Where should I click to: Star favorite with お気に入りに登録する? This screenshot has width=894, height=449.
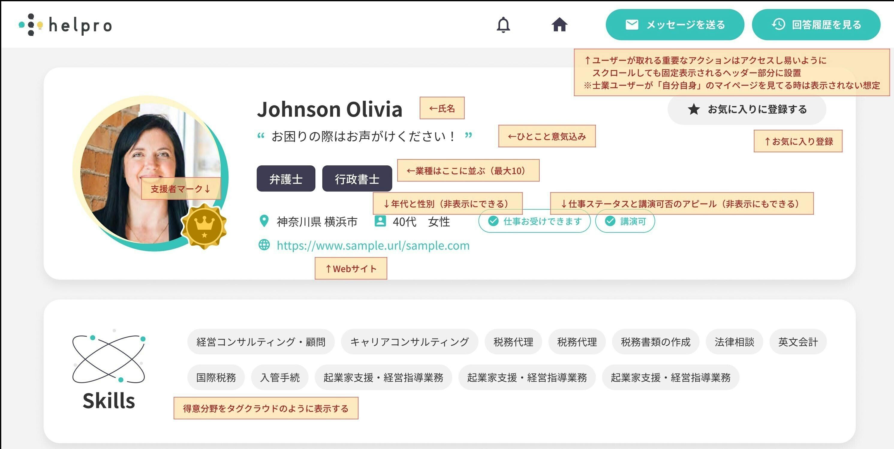[746, 110]
